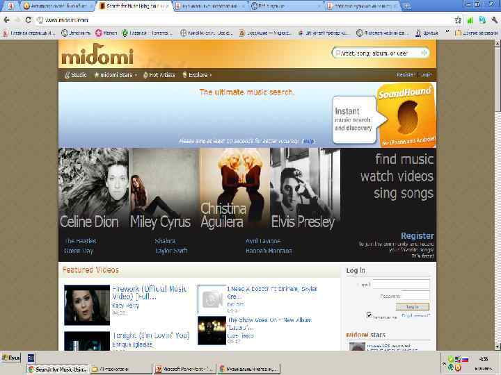501x375 pixels.
Task: Click the page vertical scrollbar down arrow
Action: tap(498, 347)
